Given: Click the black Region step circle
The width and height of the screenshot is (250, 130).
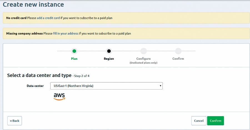Looking at the screenshot, I should tap(109, 51).
